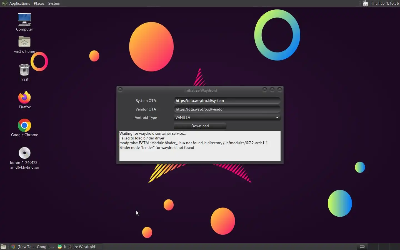Viewport: 400px width, 250px height.
Task: Open the window menu button of Initialize Waydroid
Action: point(120,89)
